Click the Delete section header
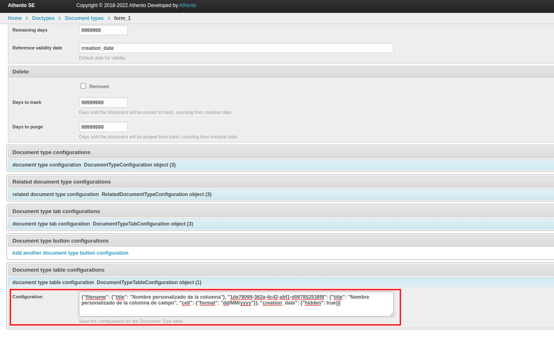Screen dimensions: 554x349 click(x=21, y=72)
